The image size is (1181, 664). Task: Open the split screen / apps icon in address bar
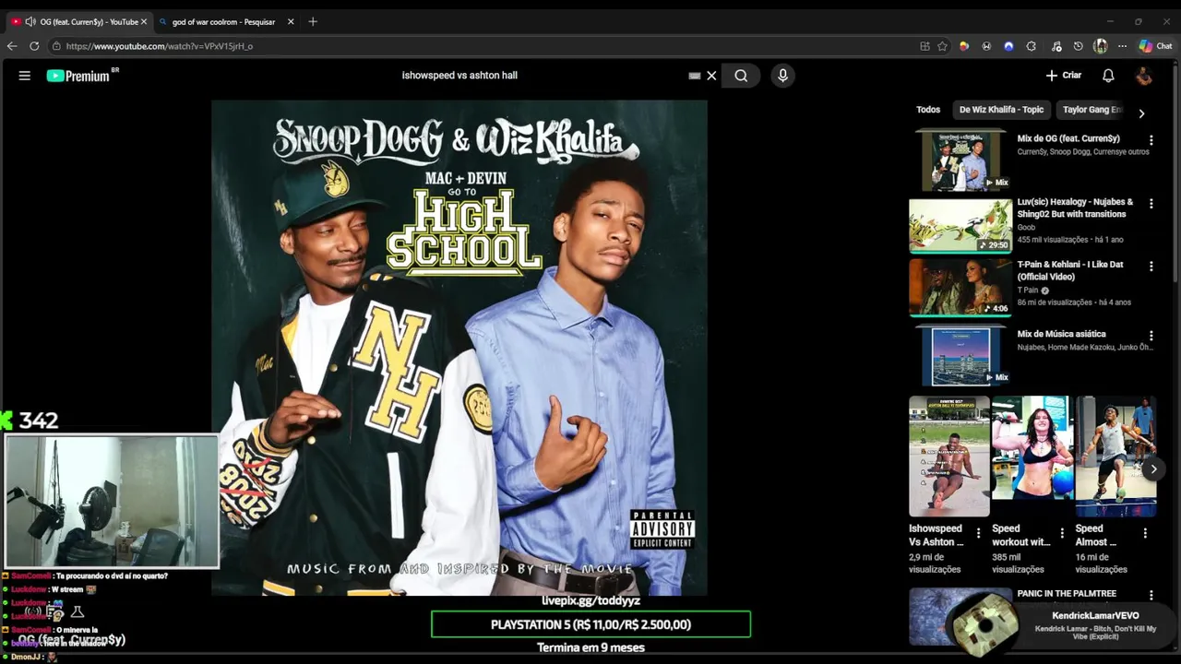pos(925,46)
